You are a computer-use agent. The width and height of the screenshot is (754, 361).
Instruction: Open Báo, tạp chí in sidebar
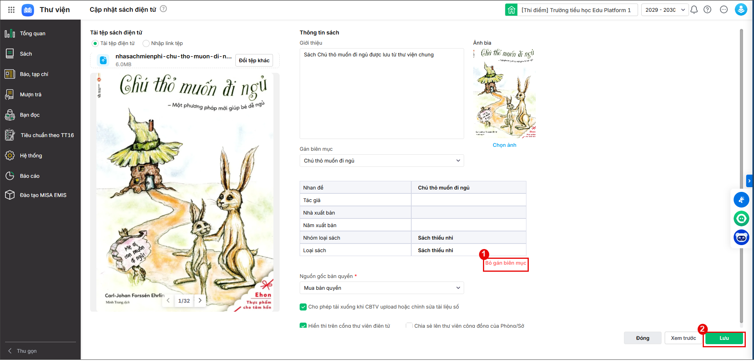tap(40, 74)
